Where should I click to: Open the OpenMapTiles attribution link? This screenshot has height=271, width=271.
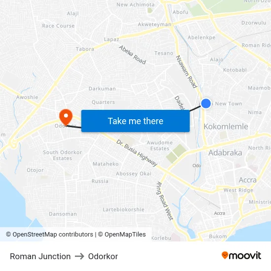pos(122,235)
